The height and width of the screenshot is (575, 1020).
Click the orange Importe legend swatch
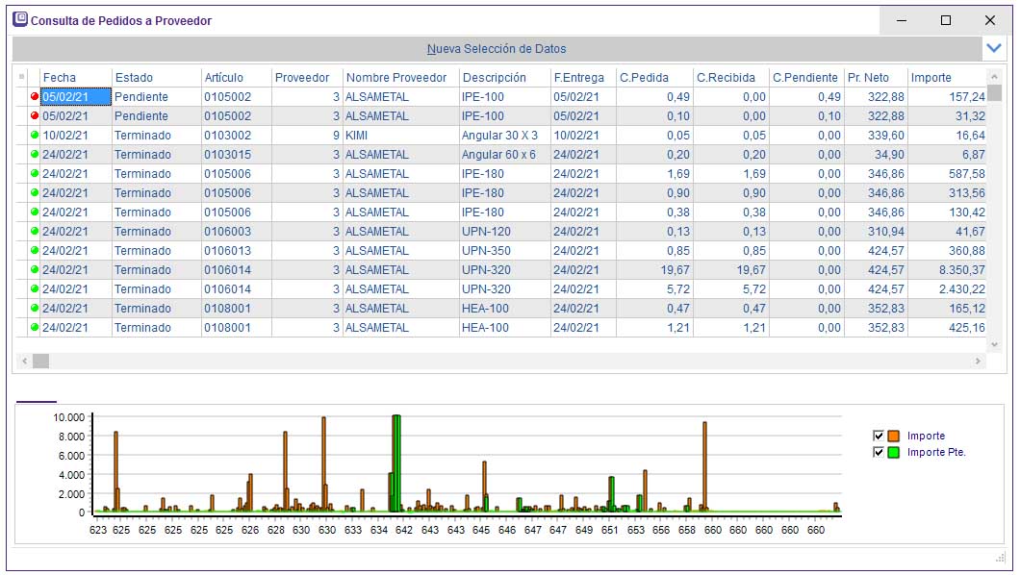coord(893,436)
